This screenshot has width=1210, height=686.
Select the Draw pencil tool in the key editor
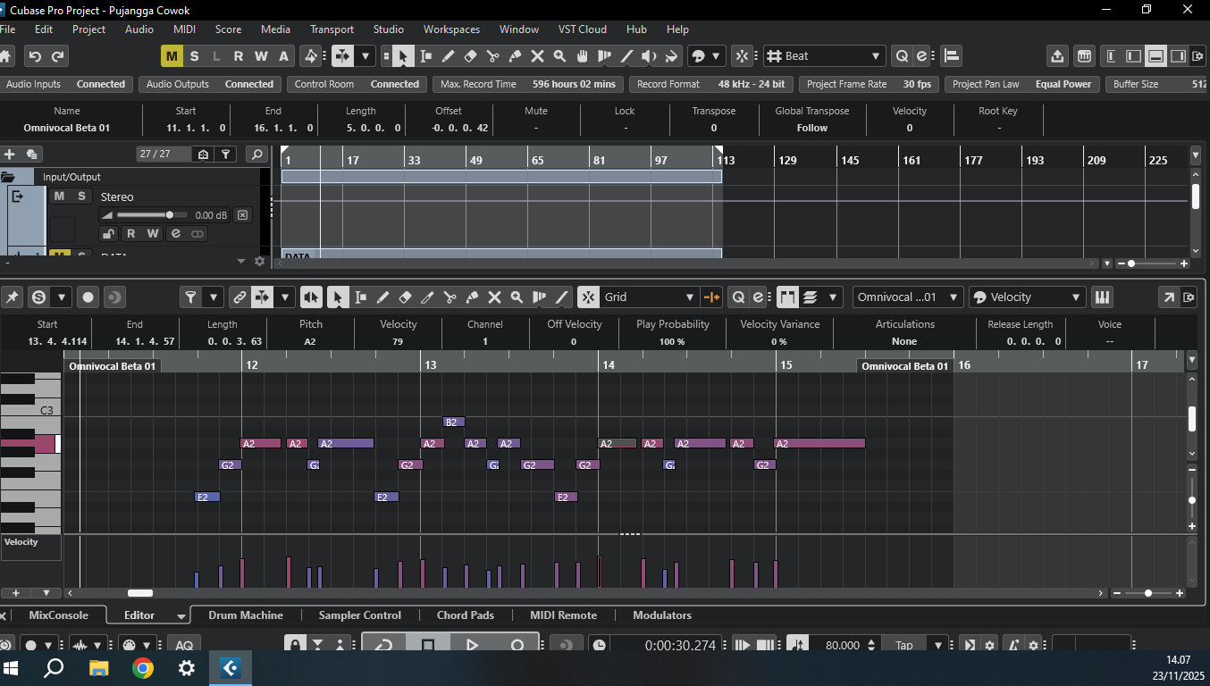[382, 297]
